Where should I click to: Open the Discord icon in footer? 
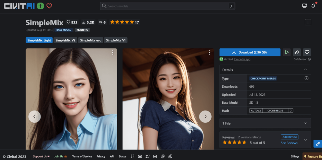(x=140, y=156)
